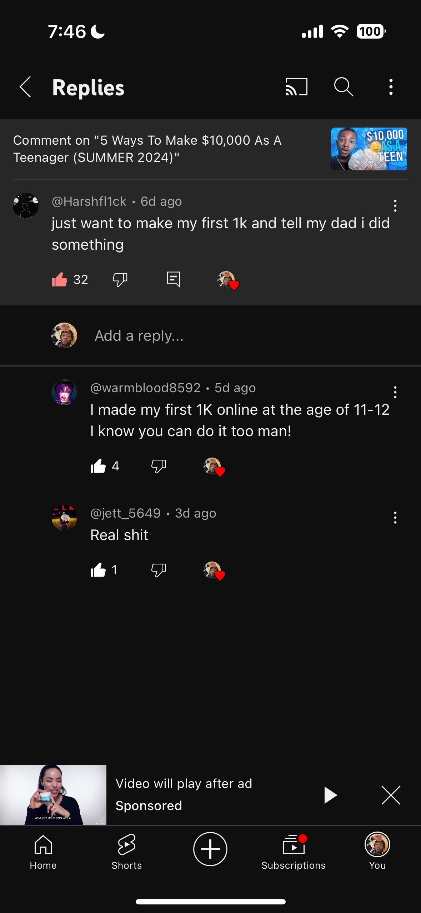Viewport: 421px width, 913px height.
Task: Open more options in the top header
Action: (x=391, y=87)
